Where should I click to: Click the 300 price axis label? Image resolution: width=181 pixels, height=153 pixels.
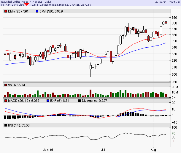(x=174, y=74)
